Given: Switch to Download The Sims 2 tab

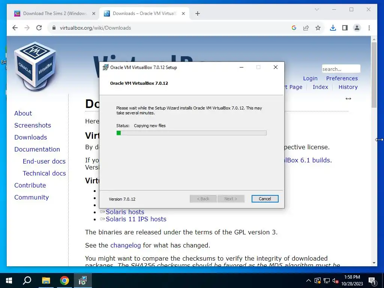Looking at the screenshot, I should pos(55,13).
